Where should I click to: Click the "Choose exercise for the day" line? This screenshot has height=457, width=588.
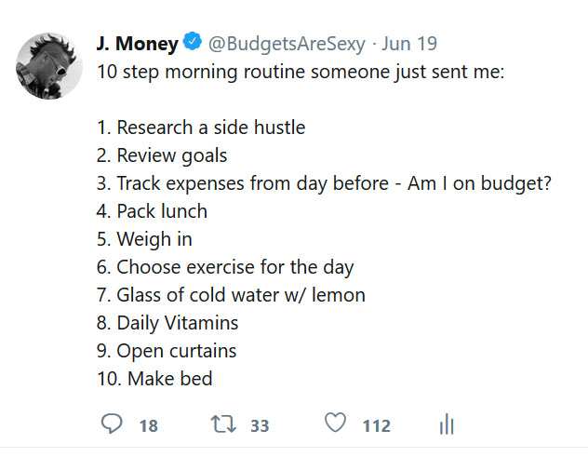(224, 267)
